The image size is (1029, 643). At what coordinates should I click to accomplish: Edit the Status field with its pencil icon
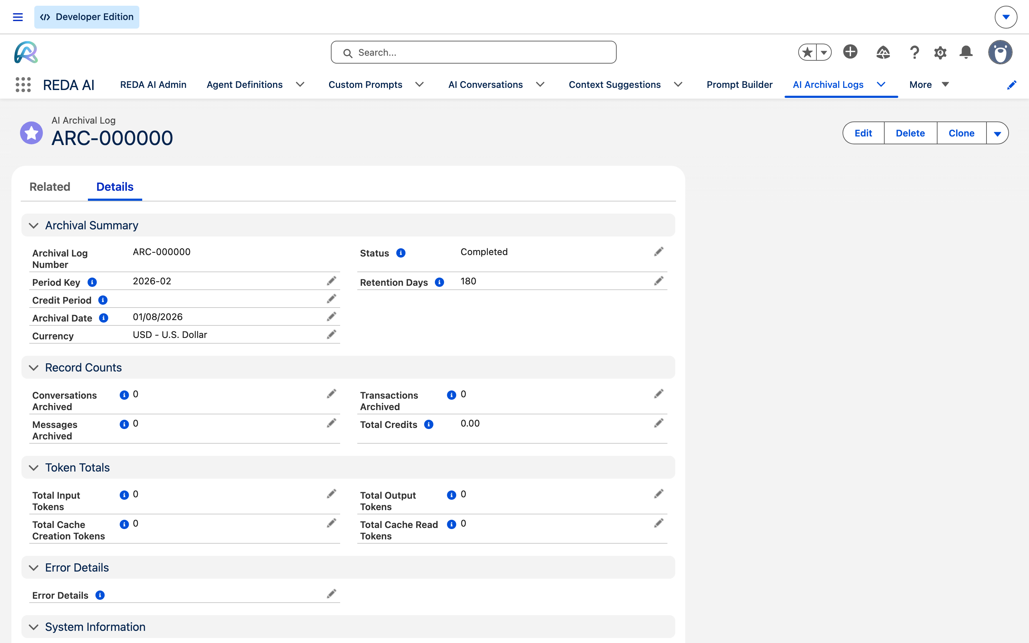coord(658,252)
